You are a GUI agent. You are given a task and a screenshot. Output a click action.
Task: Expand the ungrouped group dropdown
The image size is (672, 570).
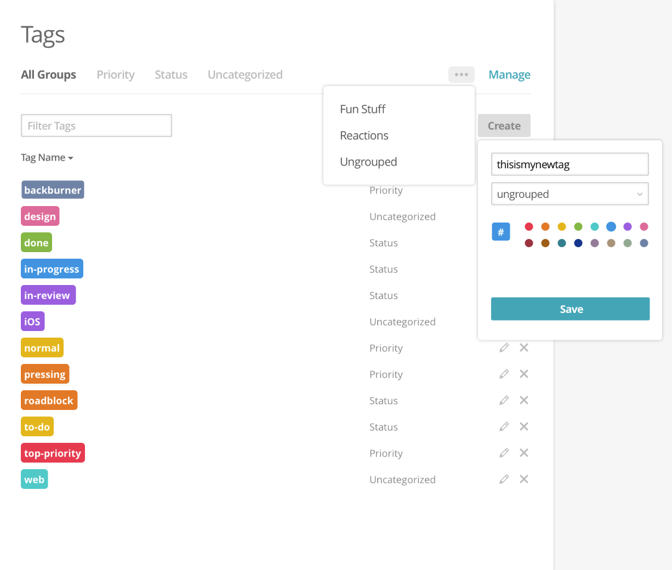tap(570, 194)
